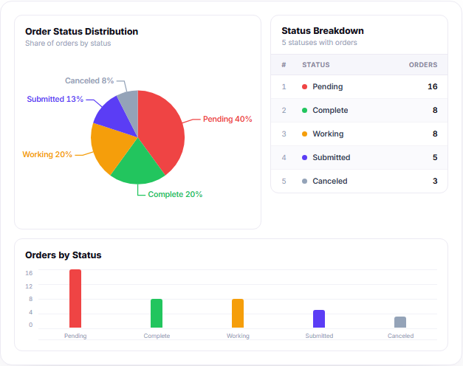Click the 'Orders by Status' heading

coord(64,255)
